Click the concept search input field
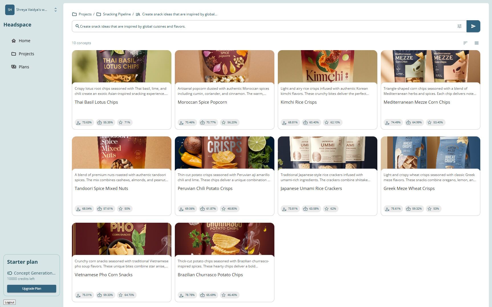The image size is (492, 307). pos(267,26)
